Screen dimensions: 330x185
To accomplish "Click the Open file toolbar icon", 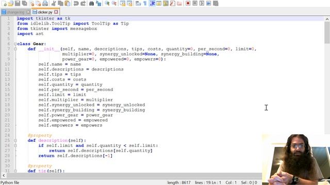I will tap(10, 3).
